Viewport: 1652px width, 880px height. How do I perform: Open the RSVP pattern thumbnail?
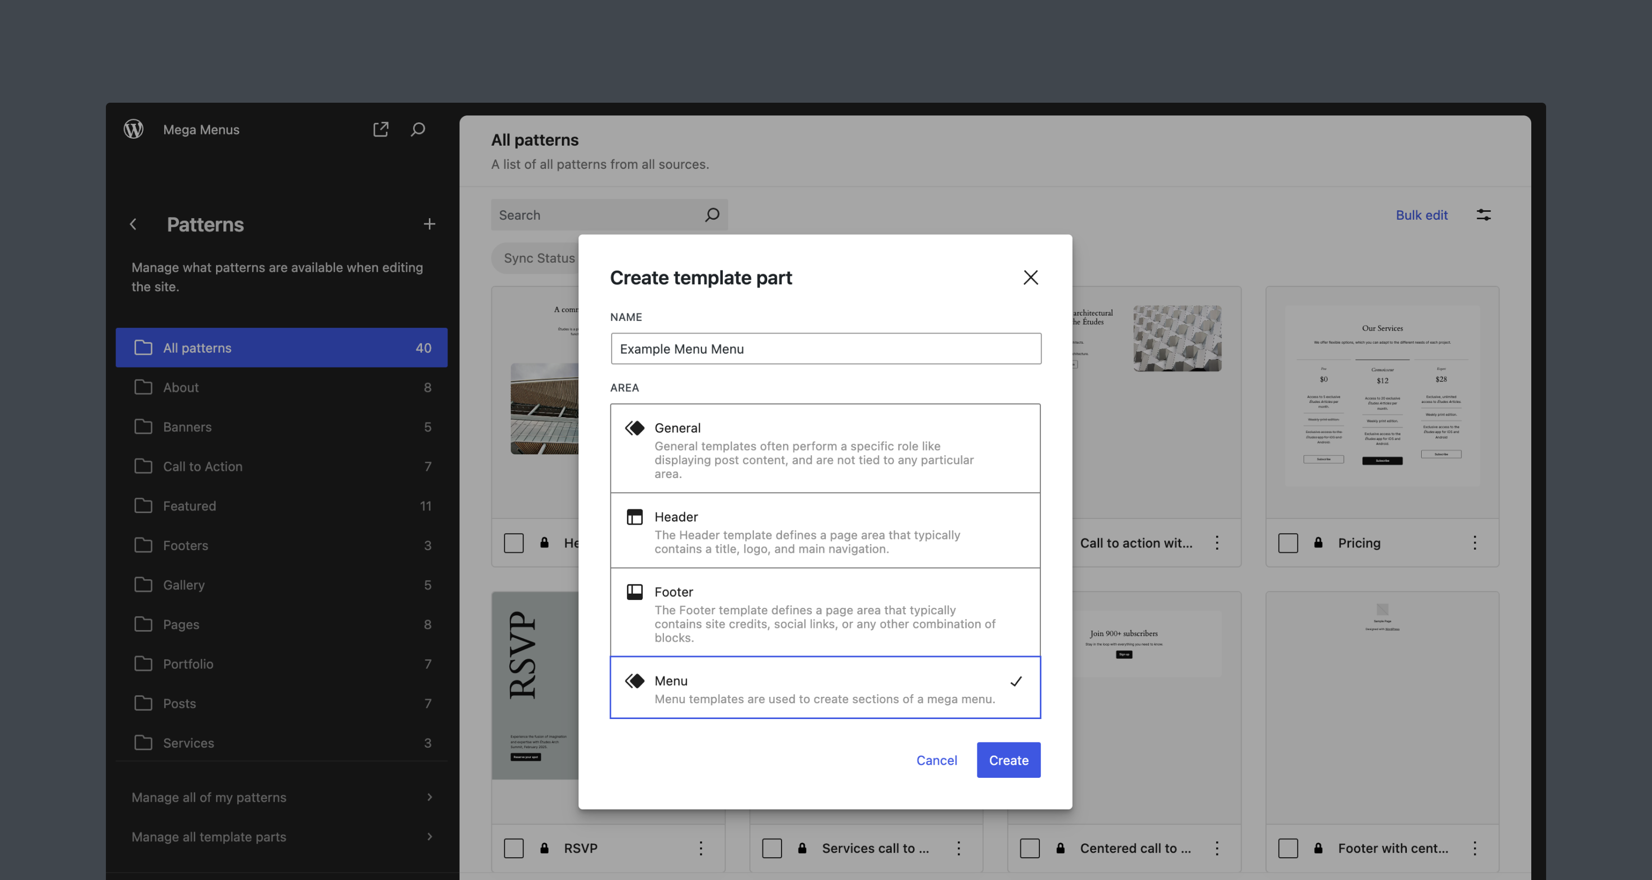pyautogui.click(x=535, y=685)
